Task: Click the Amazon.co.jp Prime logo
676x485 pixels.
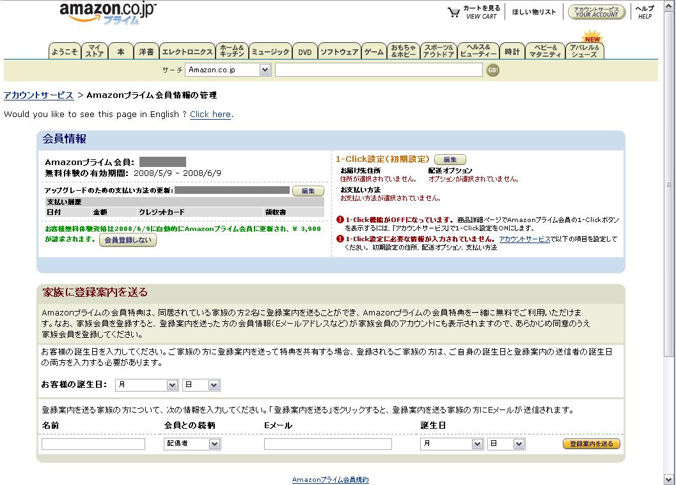Action: 108,14
